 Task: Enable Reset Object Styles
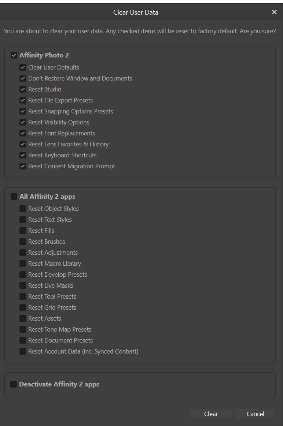[23, 209]
